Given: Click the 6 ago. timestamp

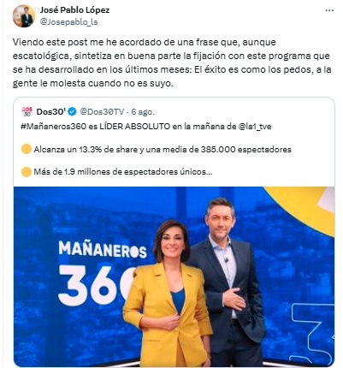Looking at the screenshot, I should (143, 112).
